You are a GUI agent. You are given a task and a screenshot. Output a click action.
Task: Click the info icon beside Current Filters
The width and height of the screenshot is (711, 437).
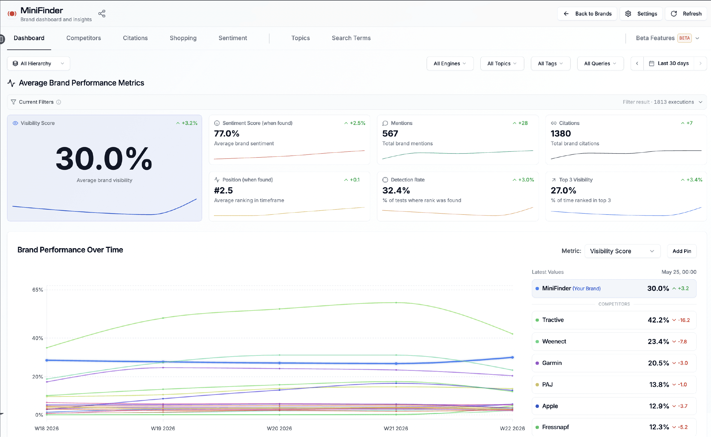[59, 102]
